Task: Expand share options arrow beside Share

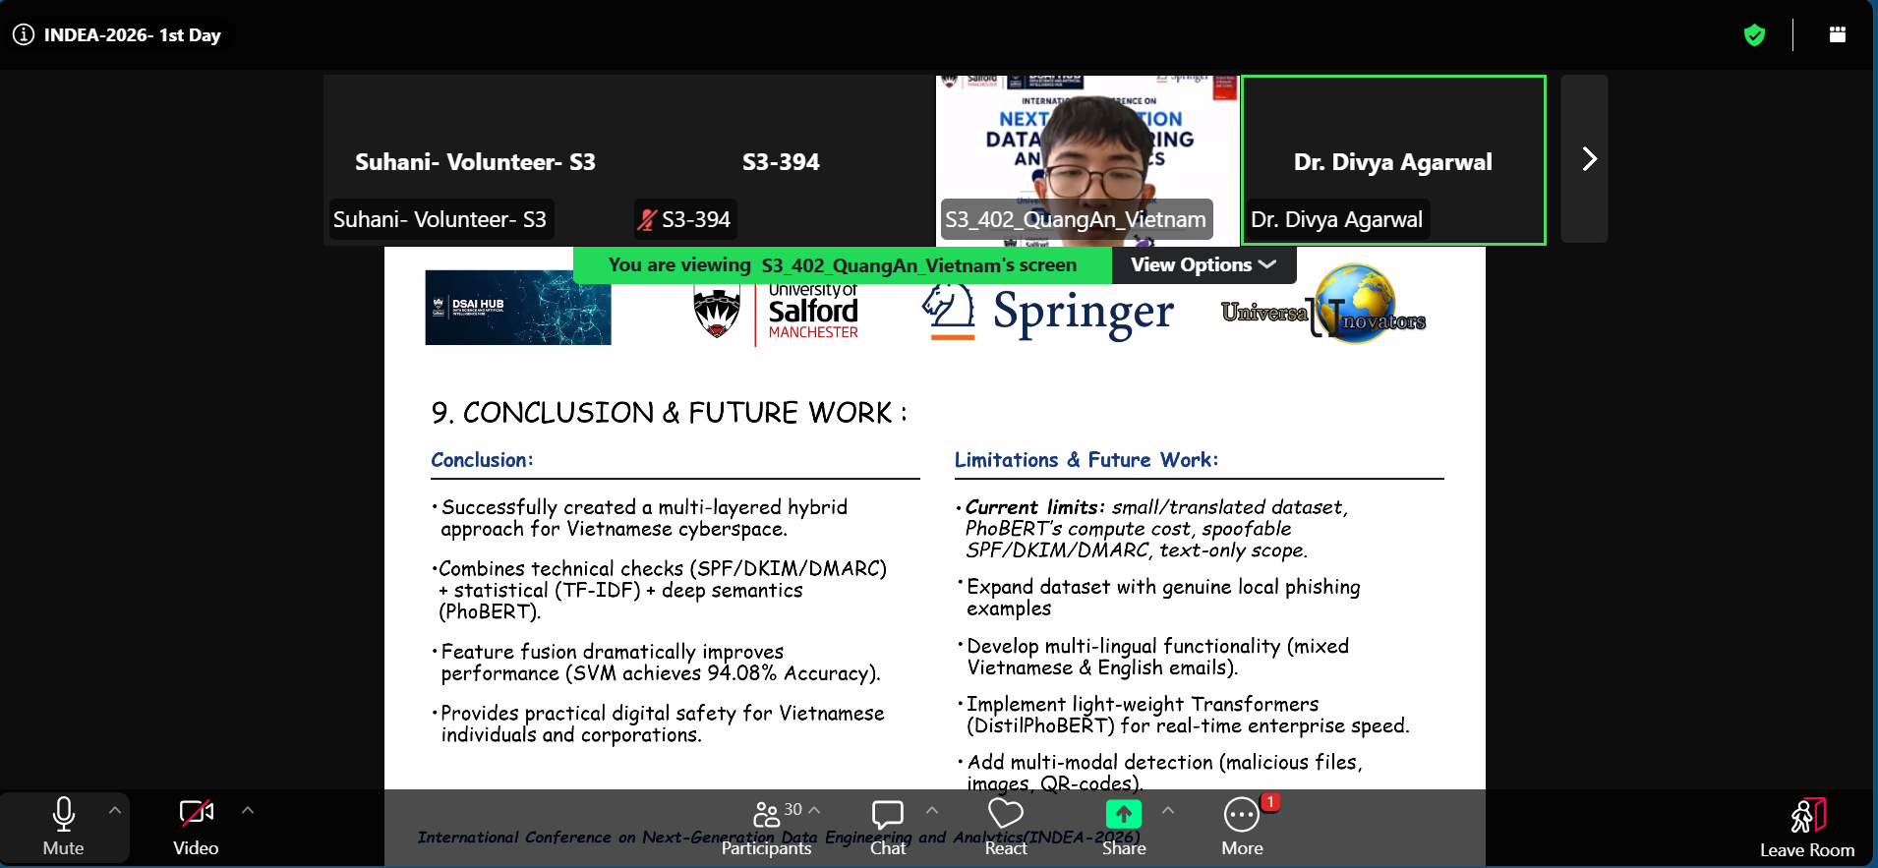Action: pos(1168,810)
